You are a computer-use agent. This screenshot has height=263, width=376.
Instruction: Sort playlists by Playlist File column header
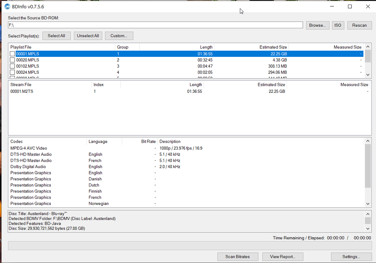(x=62, y=47)
